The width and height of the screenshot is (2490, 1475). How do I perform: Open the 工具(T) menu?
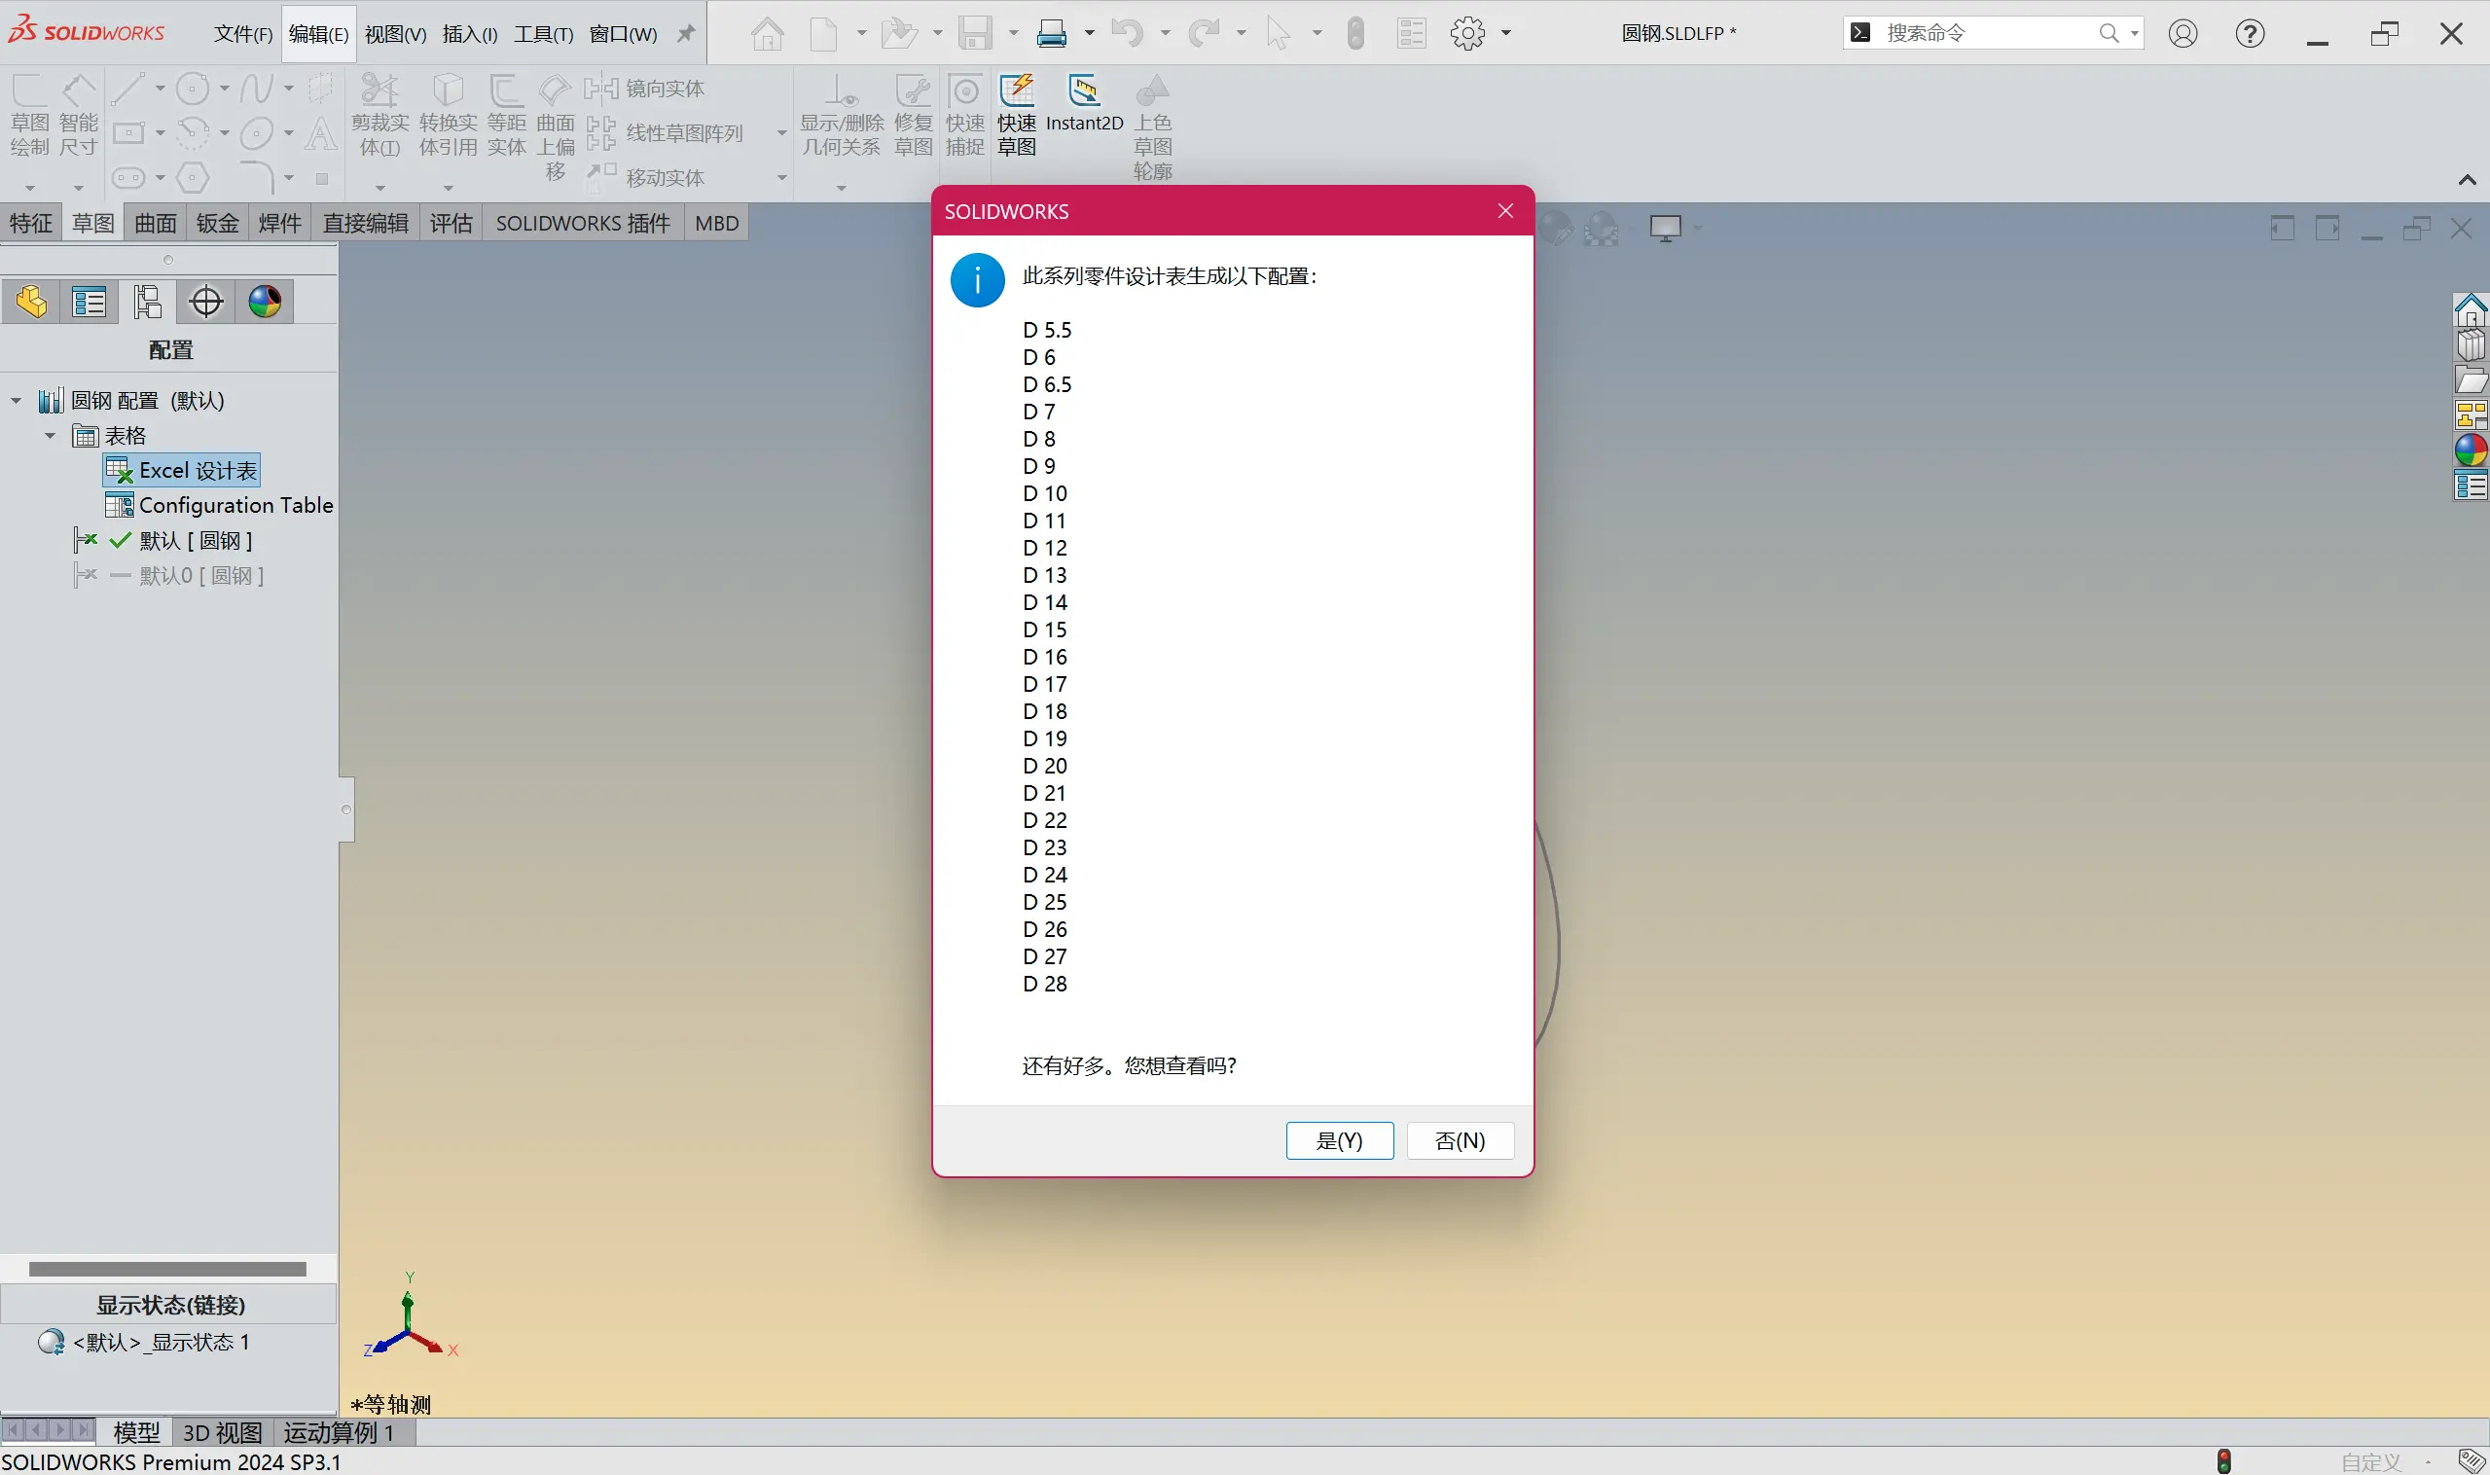click(x=543, y=34)
